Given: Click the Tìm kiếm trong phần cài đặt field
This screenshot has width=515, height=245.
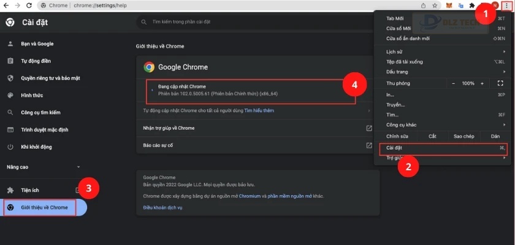Looking at the screenshot, I should [x=256, y=22].
